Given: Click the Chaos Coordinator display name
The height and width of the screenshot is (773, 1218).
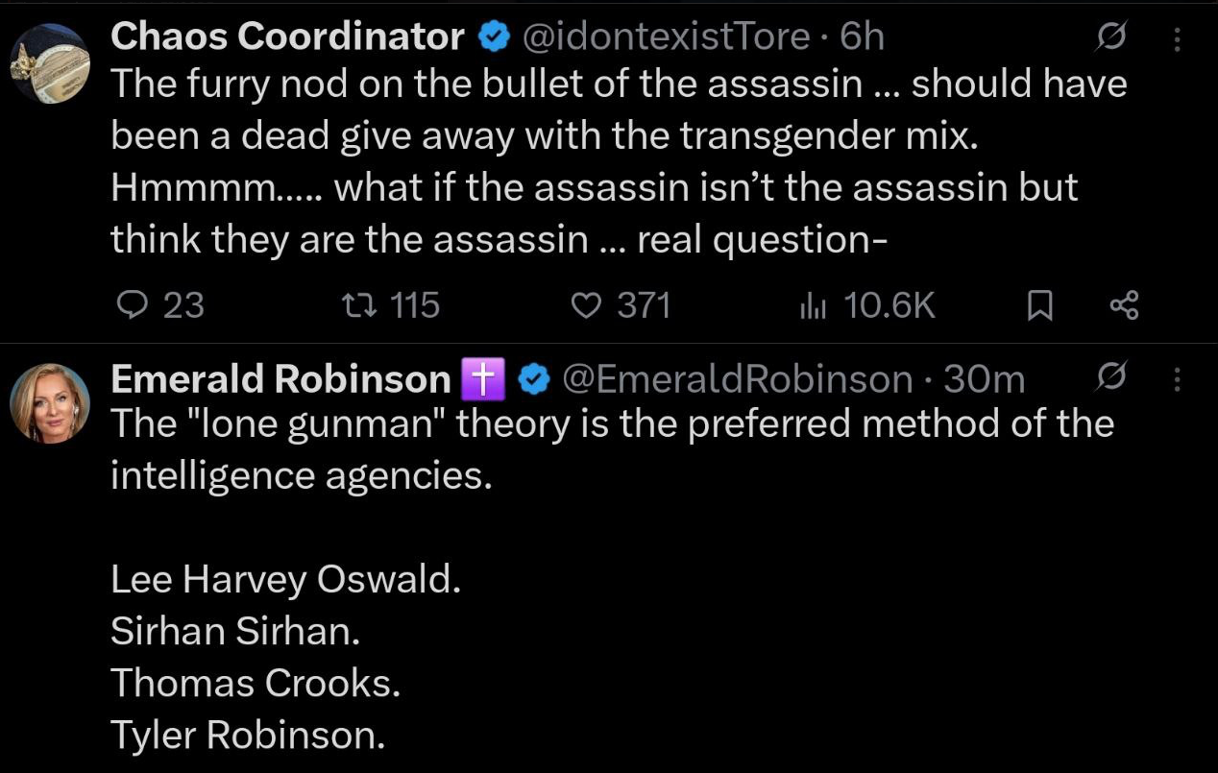Looking at the screenshot, I should click(x=288, y=37).
